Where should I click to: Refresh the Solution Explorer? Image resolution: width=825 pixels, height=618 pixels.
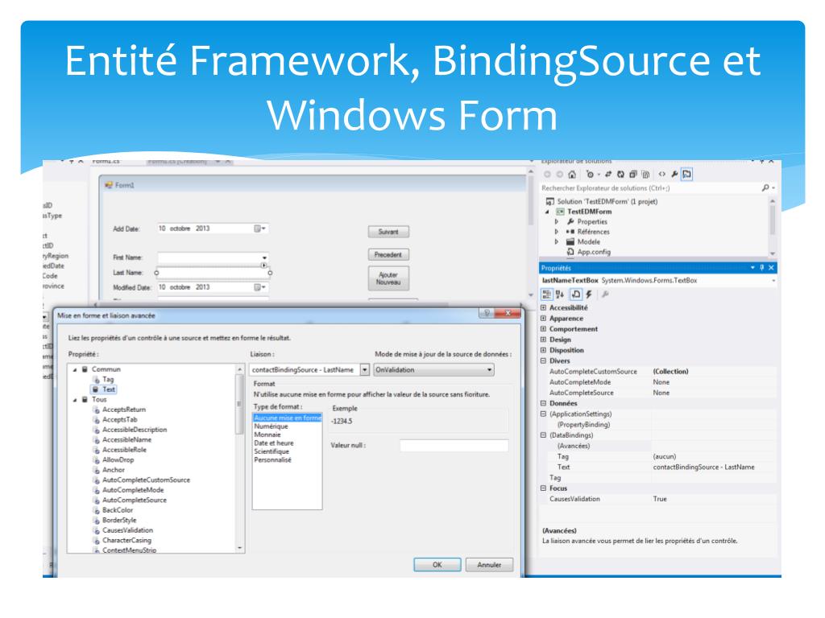[621, 175]
